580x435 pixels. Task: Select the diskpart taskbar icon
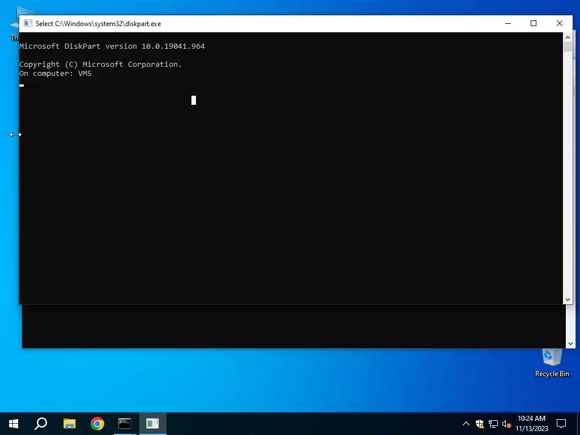coord(152,424)
